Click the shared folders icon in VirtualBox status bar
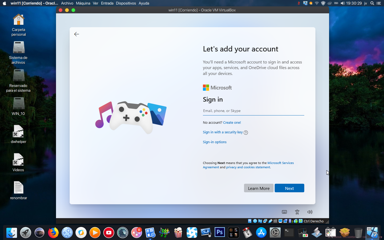The width and height of the screenshot is (384, 240). tap(275, 221)
